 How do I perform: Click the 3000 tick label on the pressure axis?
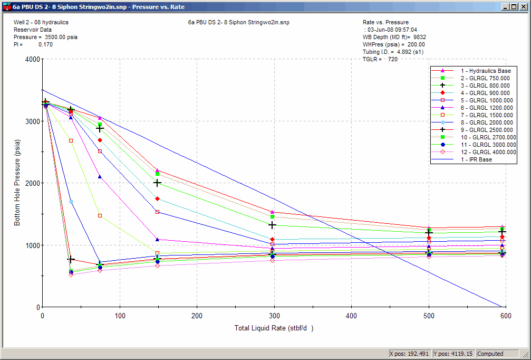click(32, 121)
